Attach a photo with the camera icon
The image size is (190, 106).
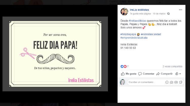tap(171, 82)
